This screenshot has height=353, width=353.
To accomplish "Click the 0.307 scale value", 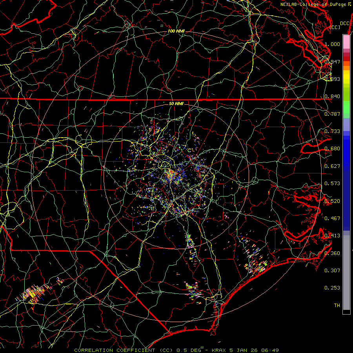I will click(x=332, y=271).
